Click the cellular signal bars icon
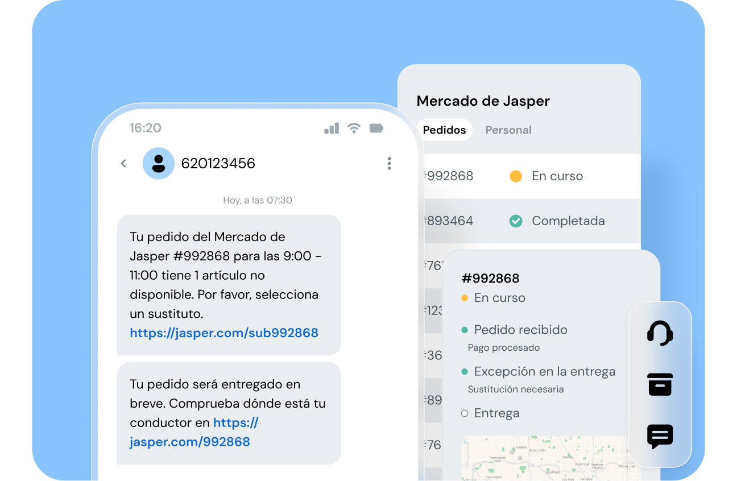Image resolution: width=737 pixels, height=481 pixels. pyautogui.click(x=332, y=128)
